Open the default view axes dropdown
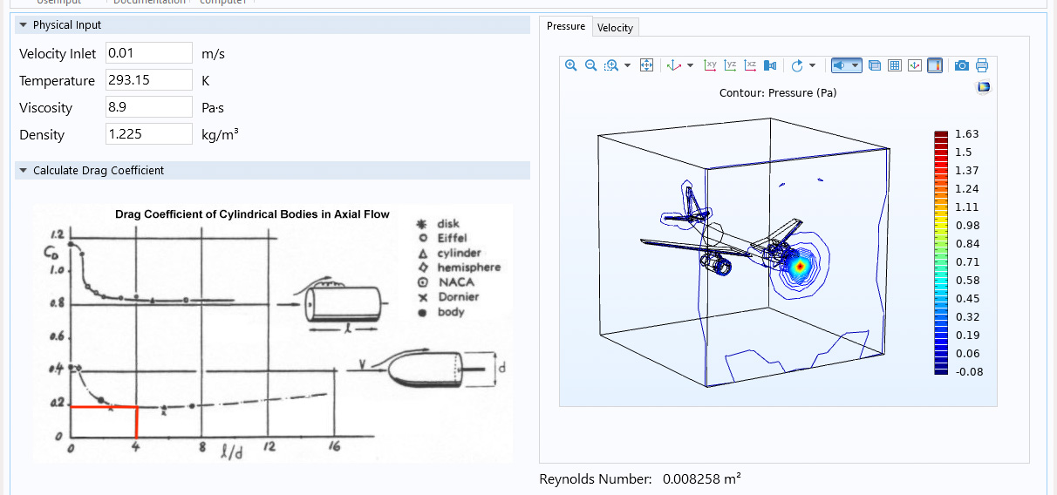Screen dimensions: 1057x495 691,65
